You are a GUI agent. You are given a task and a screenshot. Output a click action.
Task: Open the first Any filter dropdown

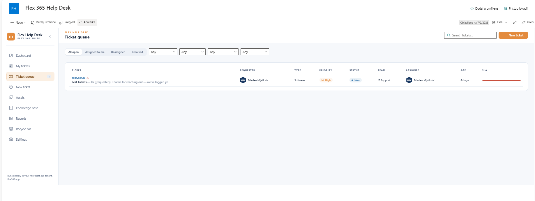pyautogui.click(x=163, y=52)
